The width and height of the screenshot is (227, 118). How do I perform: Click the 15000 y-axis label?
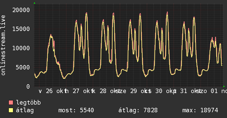click(21, 29)
